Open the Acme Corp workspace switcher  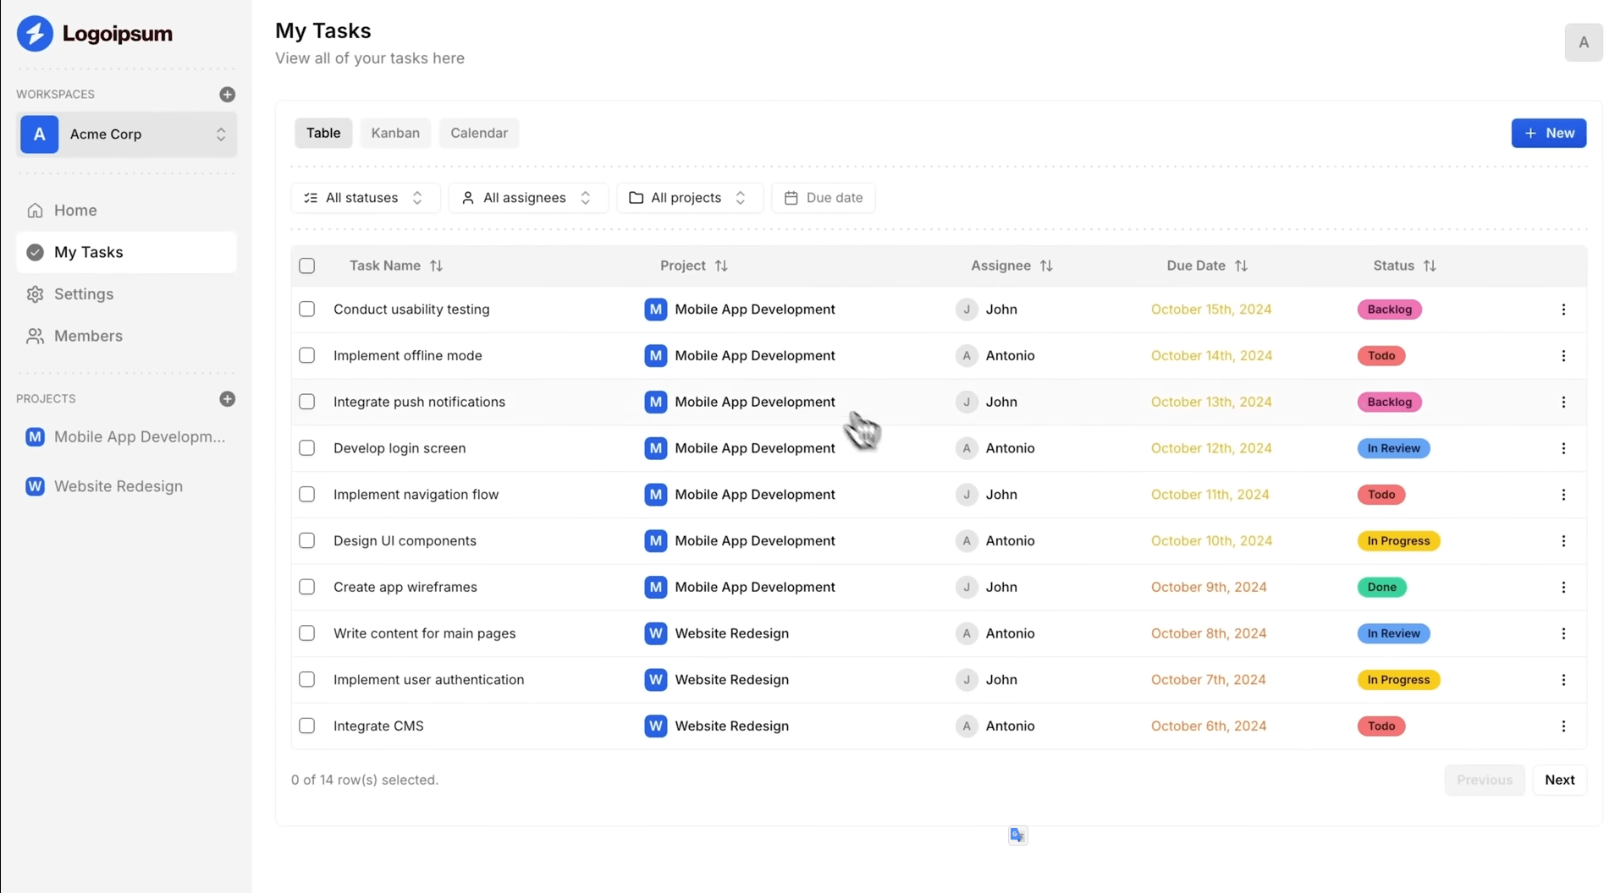click(127, 134)
